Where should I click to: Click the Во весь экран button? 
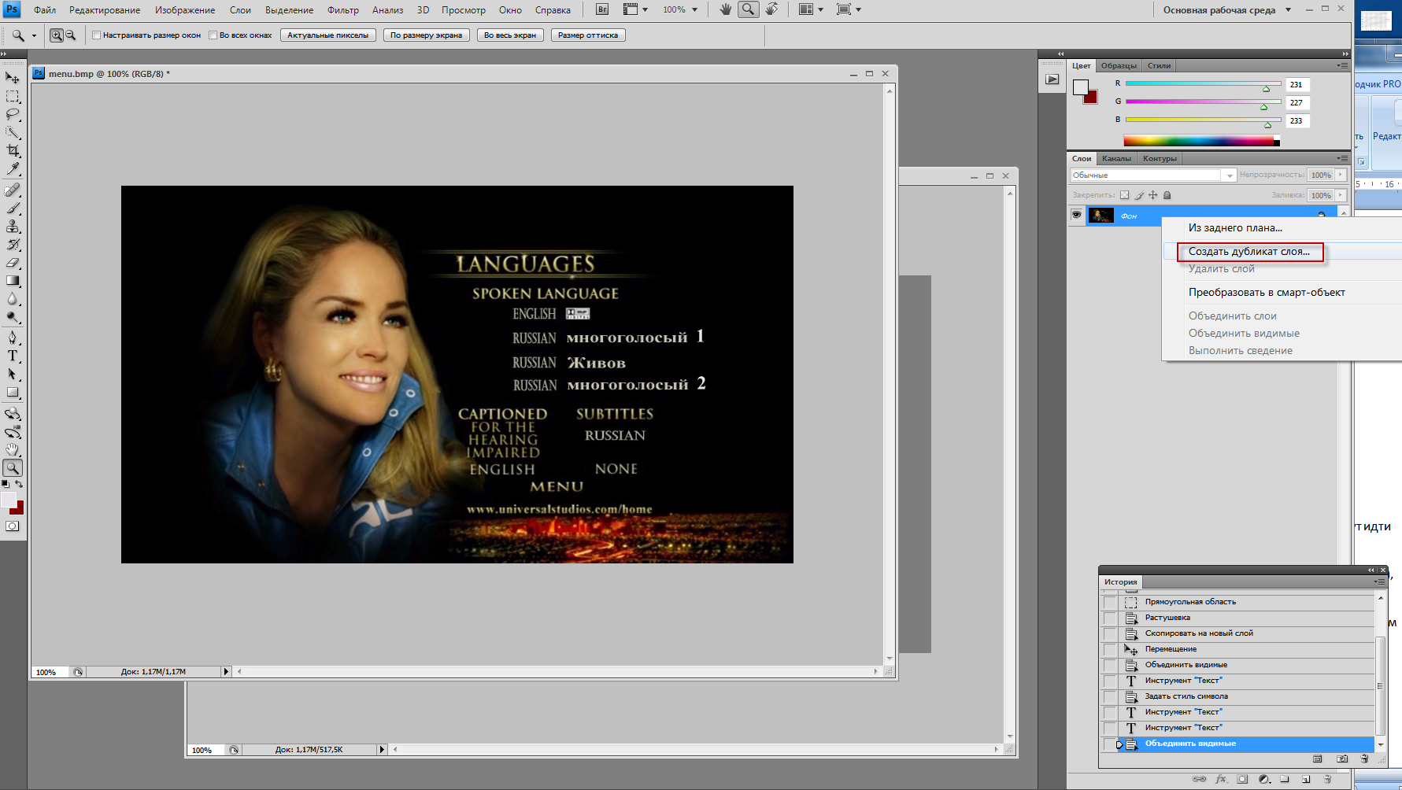click(510, 35)
